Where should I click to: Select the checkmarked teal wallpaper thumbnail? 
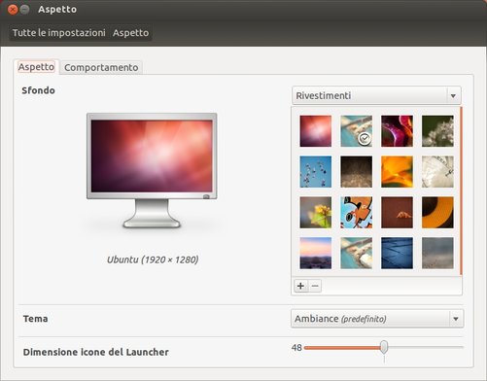tap(356, 131)
